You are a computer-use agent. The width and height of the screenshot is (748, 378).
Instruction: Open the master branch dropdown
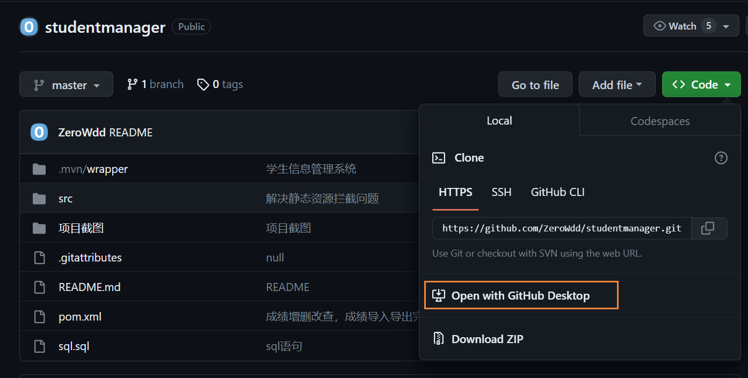tap(67, 84)
